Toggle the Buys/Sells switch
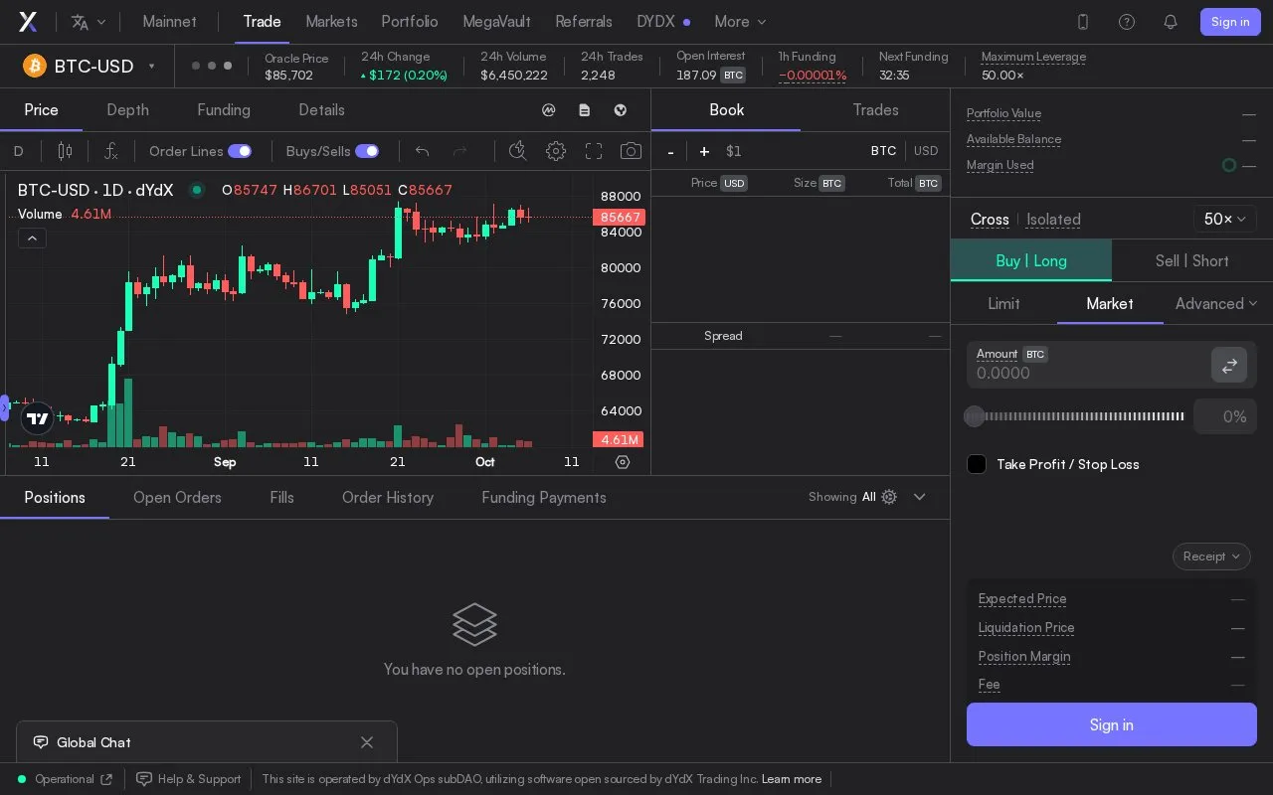This screenshot has width=1273, height=795. [367, 151]
